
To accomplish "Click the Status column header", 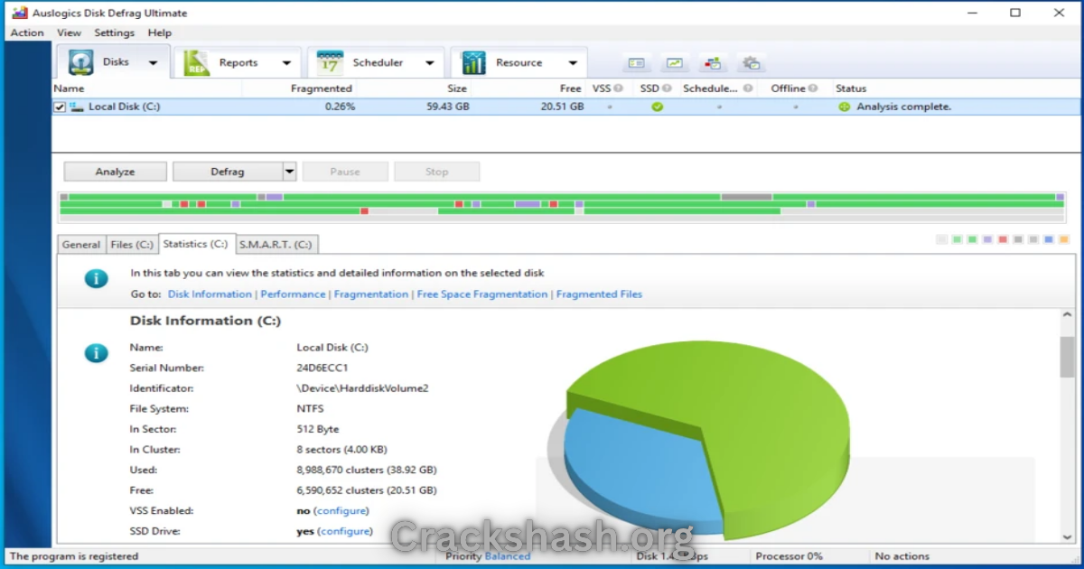I will tap(851, 89).
